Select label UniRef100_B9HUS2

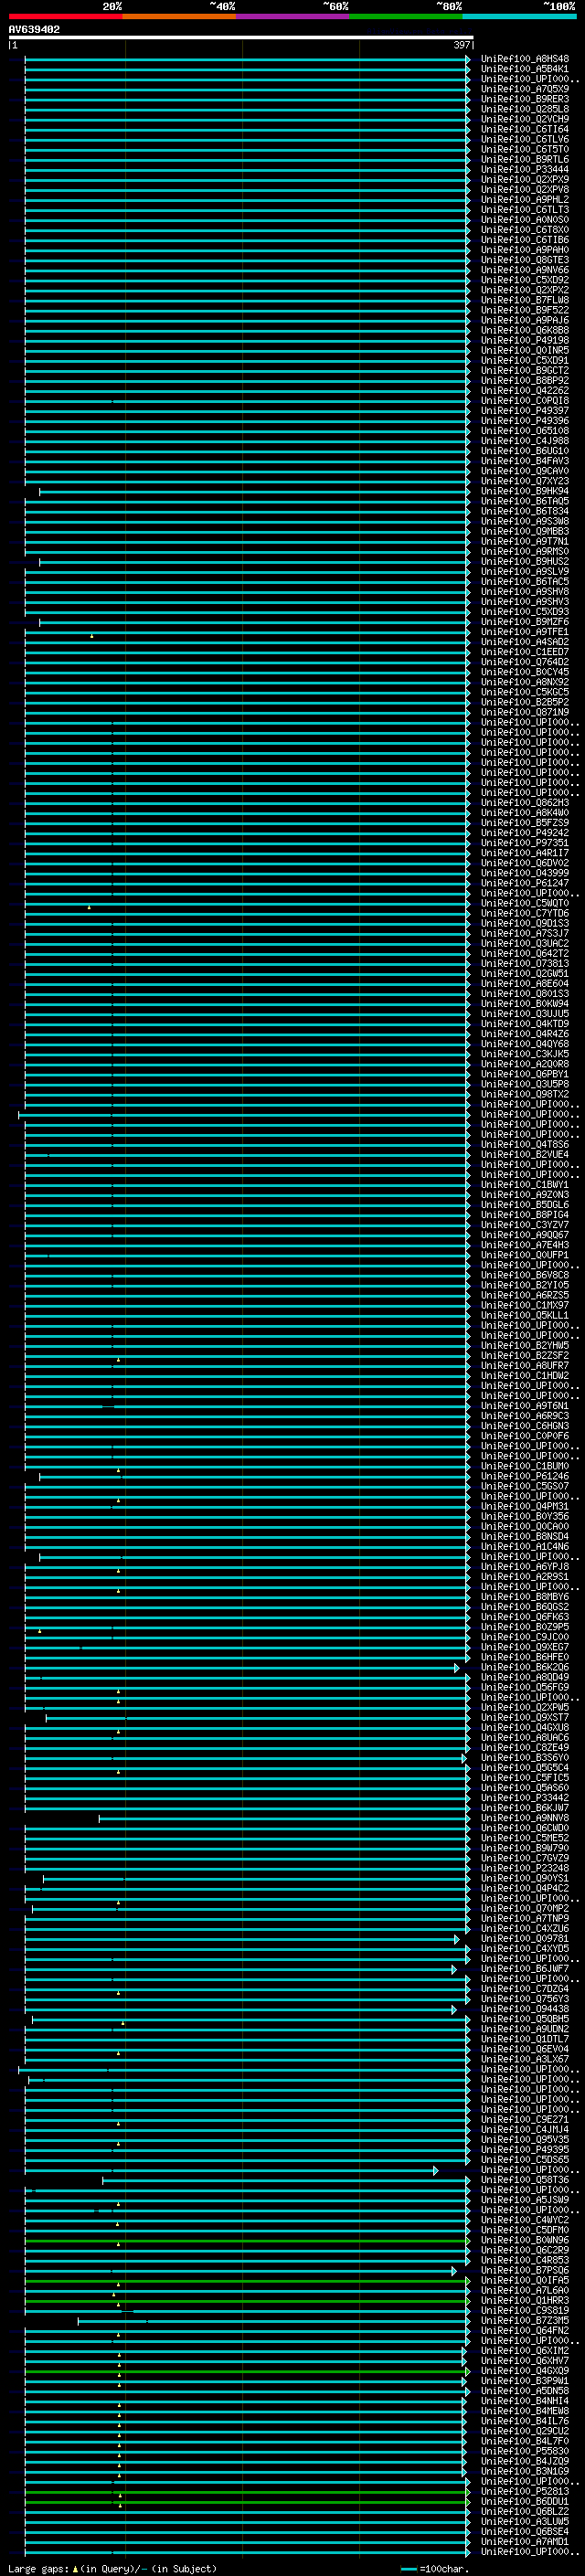coord(525,562)
